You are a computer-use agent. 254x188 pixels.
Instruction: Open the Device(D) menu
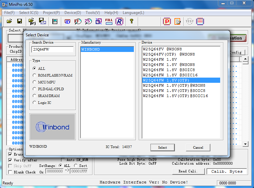point(73,13)
